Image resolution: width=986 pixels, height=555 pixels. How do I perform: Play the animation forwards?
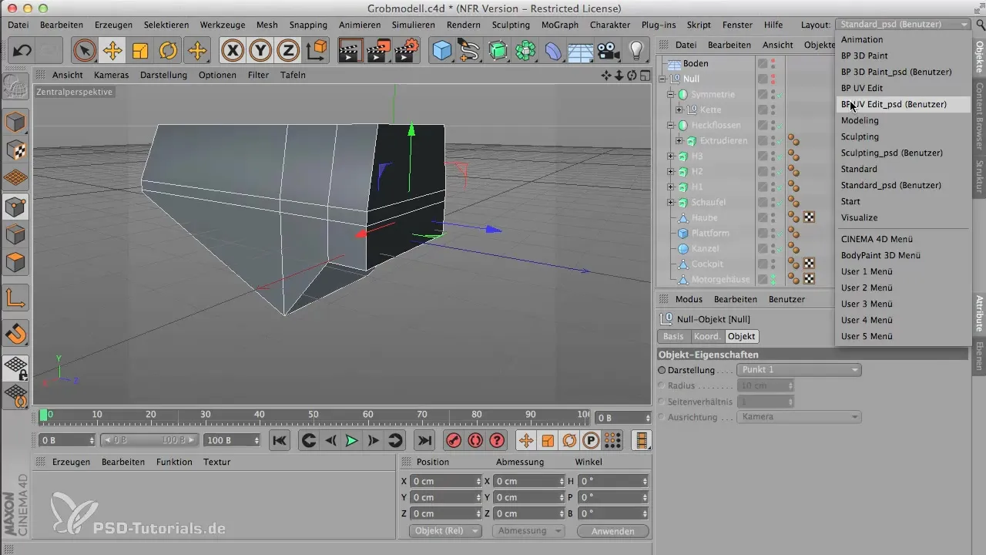(352, 440)
